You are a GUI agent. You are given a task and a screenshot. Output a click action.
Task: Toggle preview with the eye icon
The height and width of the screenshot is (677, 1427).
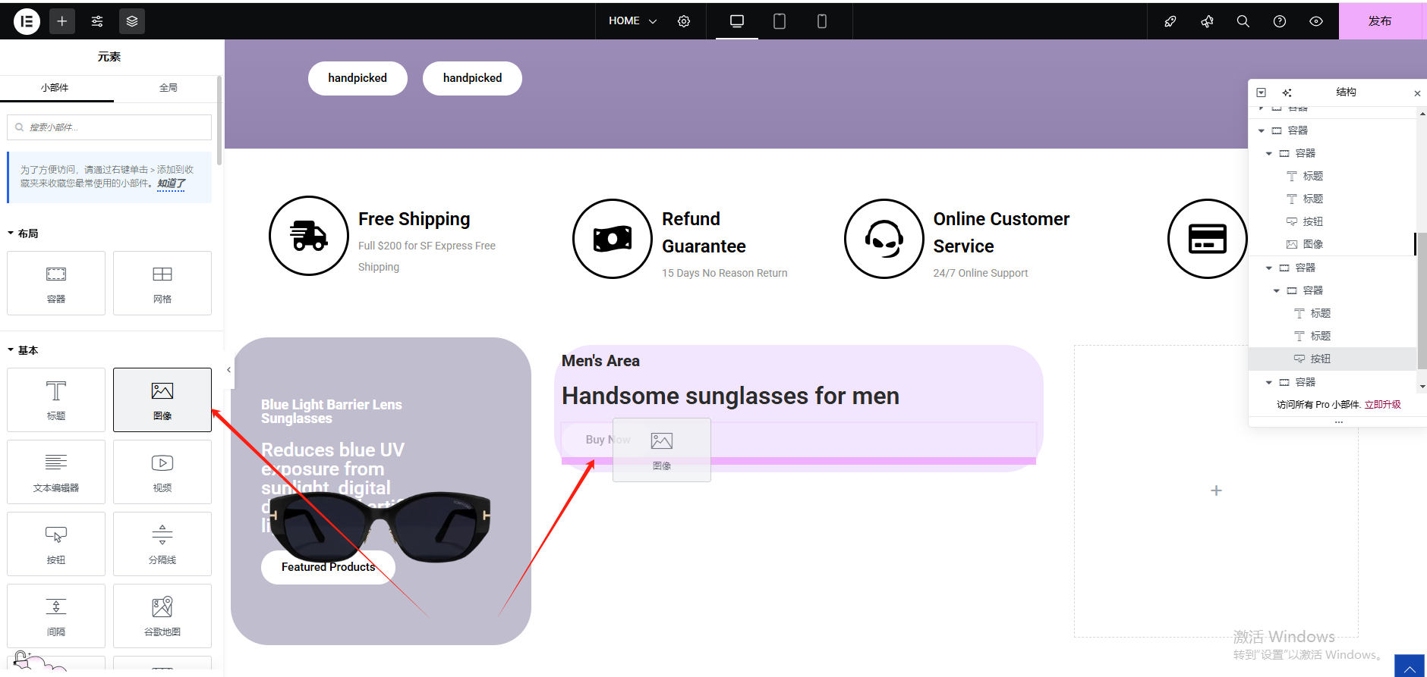click(x=1315, y=21)
